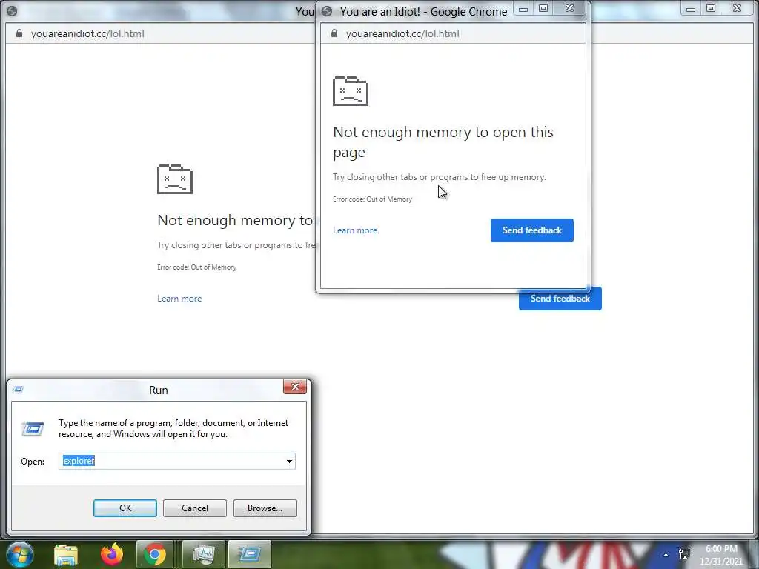Click the lock icon in front Chrome address bar
Screen dimensions: 759x569
click(334, 33)
